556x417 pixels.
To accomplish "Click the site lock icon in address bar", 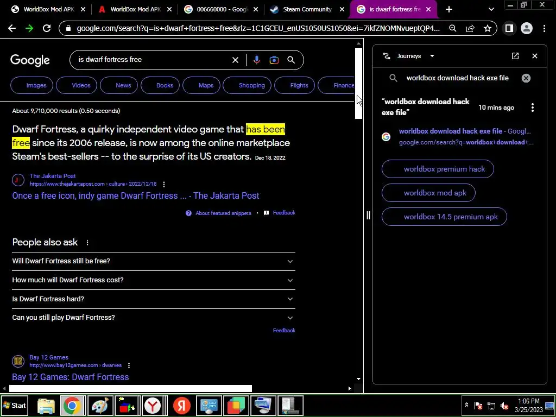I will click(68, 28).
